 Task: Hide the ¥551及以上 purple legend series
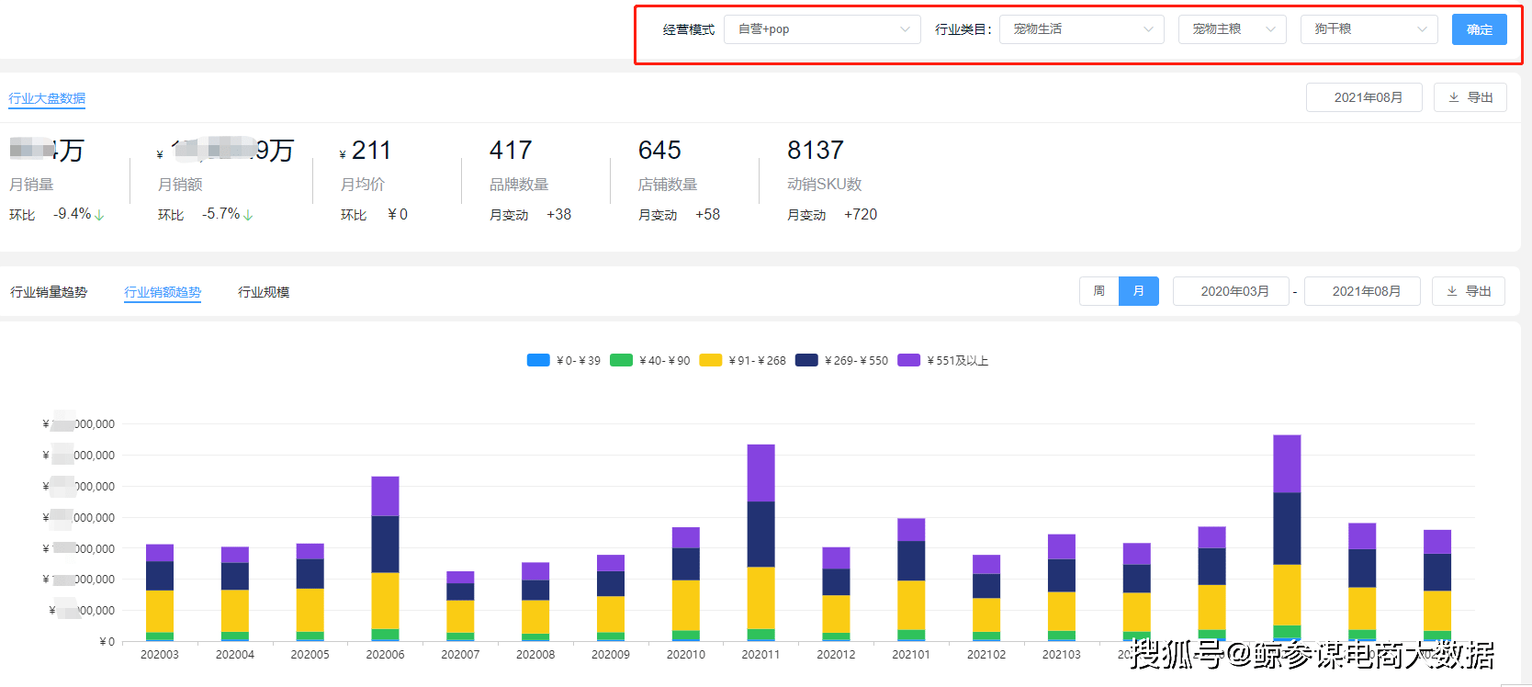click(909, 360)
